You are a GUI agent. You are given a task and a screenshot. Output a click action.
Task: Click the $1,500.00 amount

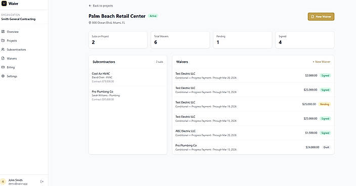point(311,133)
